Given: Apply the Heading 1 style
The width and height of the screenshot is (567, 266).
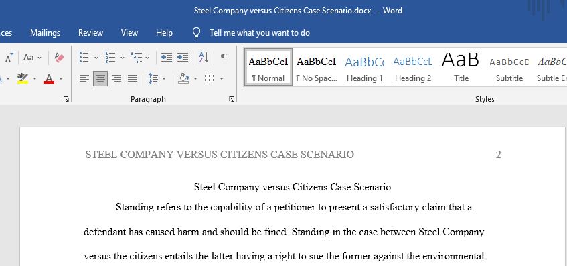Looking at the screenshot, I should 364,68.
